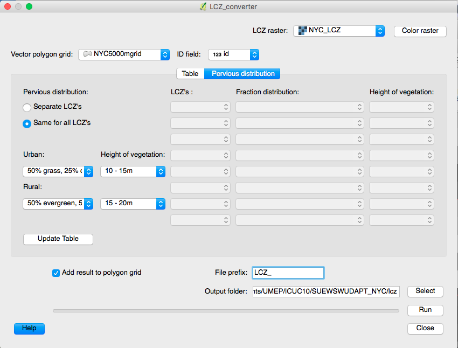Open the Urban fraction dropdown 50% grass

pyautogui.click(x=58, y=171)
